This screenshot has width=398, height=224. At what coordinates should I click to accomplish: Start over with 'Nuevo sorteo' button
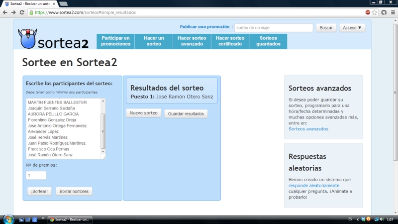pos(143,113)
